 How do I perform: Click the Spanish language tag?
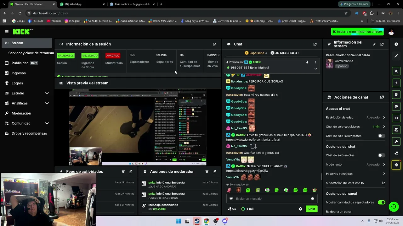(x=342, y=66)
